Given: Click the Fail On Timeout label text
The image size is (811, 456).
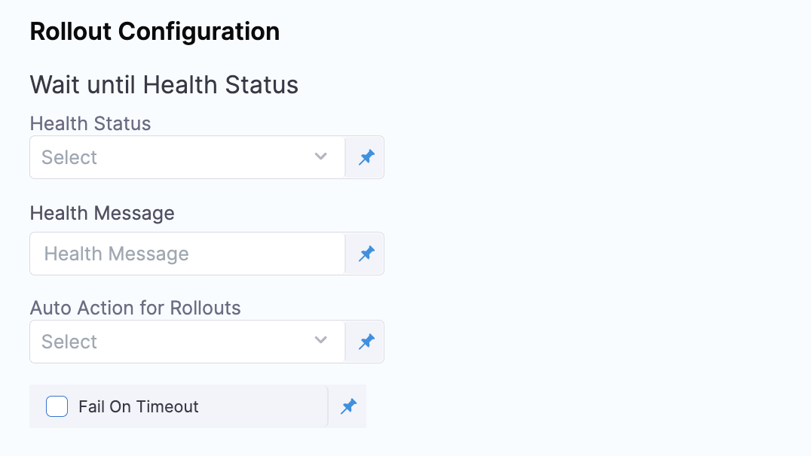Looking at the screenshot, I should 138,406.
